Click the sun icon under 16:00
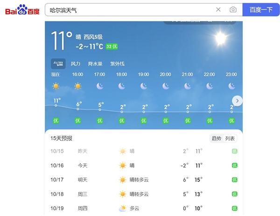The height and width of the screenshot is (216, 280). (x=77, y=86)
